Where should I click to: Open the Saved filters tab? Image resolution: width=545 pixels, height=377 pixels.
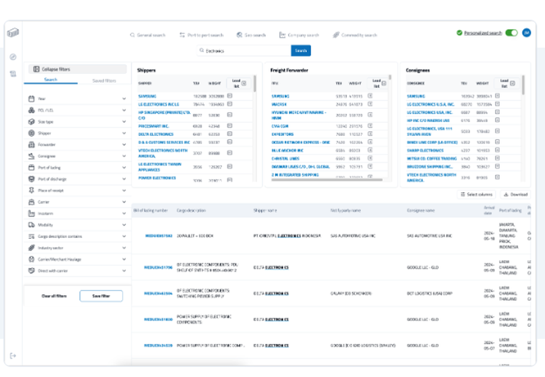tap(104, 81)
